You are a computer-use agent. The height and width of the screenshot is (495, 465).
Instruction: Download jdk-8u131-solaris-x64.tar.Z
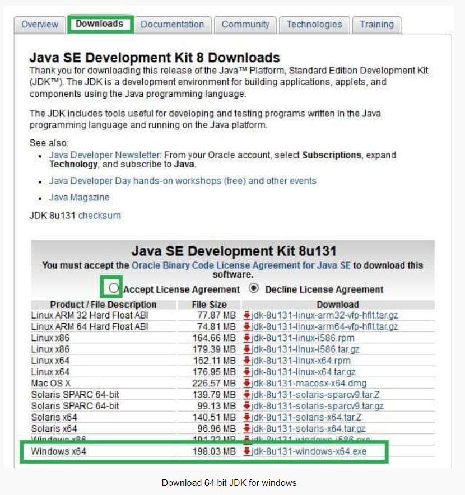click(x=306, y=418)
